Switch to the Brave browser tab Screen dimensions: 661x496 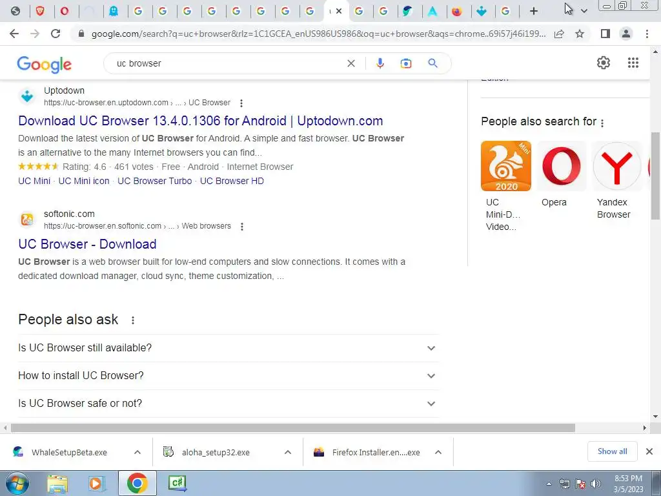point(40,11)
